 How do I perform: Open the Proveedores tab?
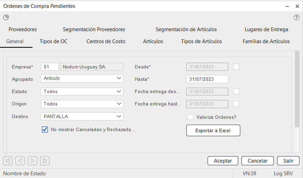click(23, 29)
